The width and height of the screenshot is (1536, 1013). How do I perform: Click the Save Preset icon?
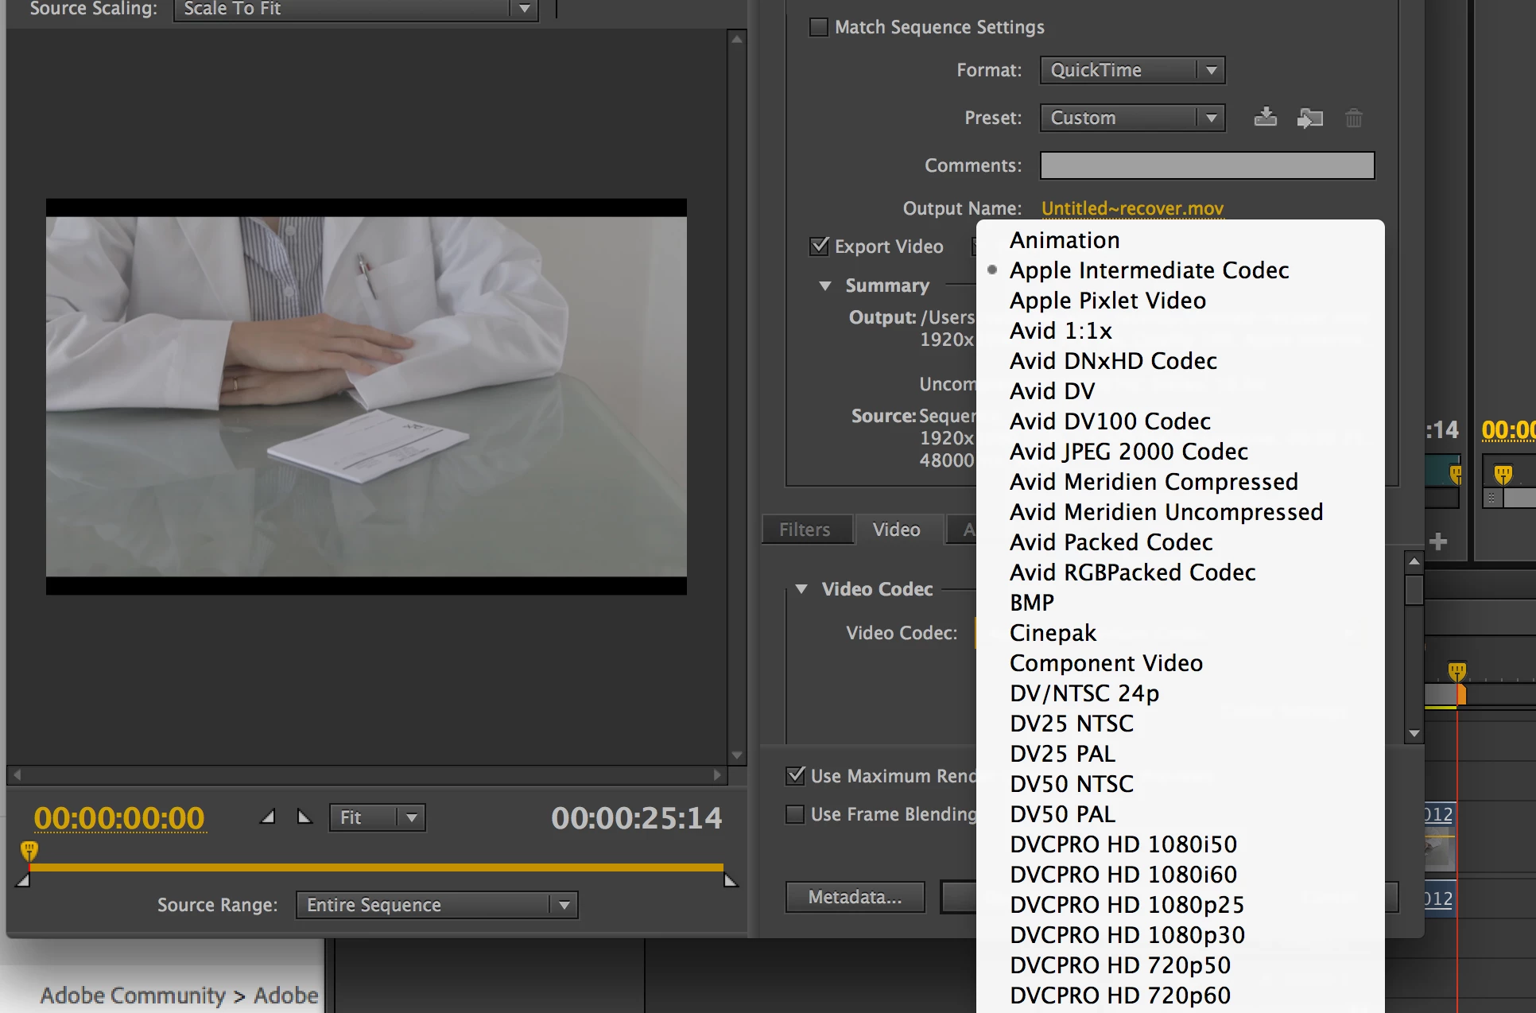point(1265,118)
